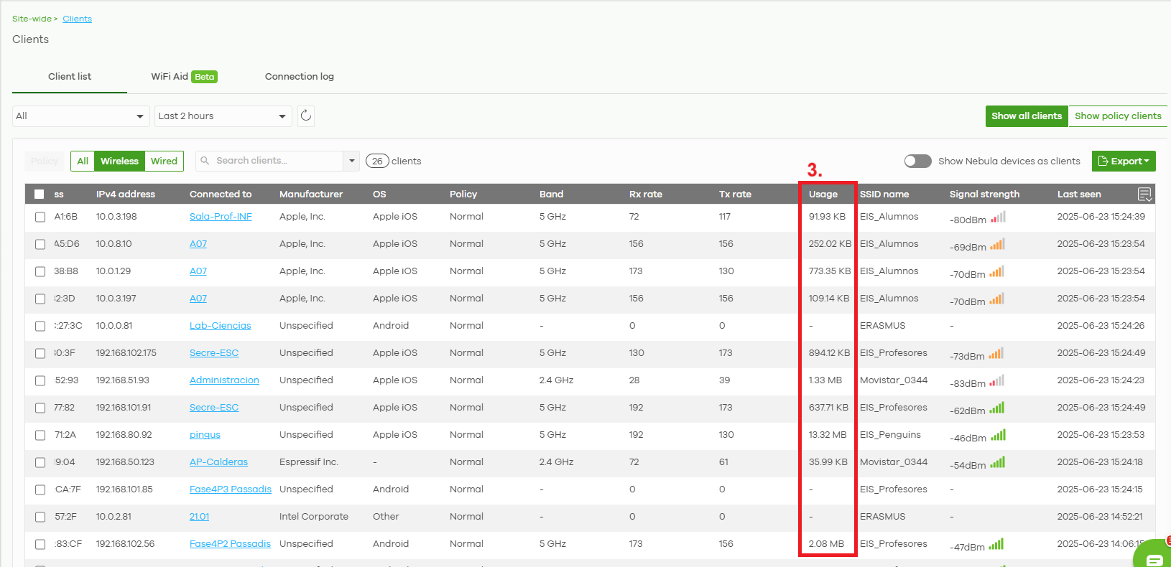
Task: Check the row for 10.0.0.81
Action: (x=40, y=326)
